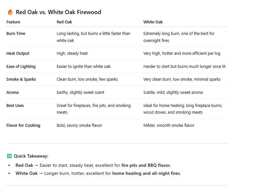The image size is (256, 186).
Task: Click bold 'home heating and all-night fires' text
Action: pyautogui.click(x=146, y=173)
